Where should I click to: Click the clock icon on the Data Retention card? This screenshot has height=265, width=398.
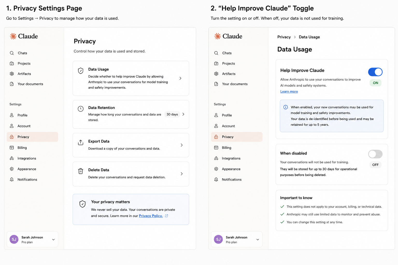pyautogui.click(x=81, y=109)
